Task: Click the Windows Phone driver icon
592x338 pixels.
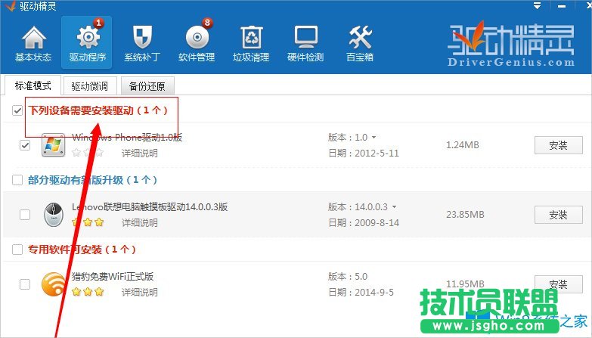Action: tap(53, 145)
